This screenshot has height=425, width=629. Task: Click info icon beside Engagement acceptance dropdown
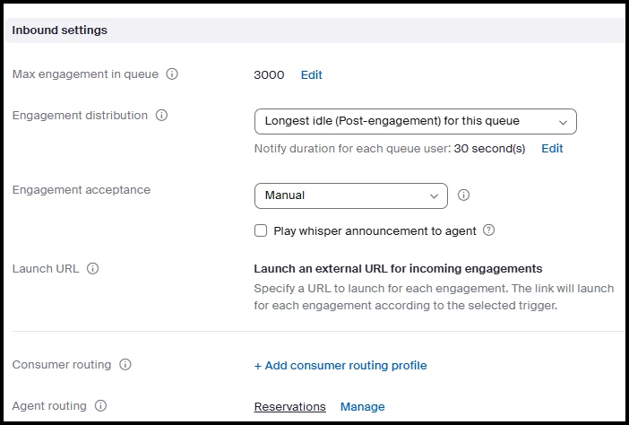[464, 195]
